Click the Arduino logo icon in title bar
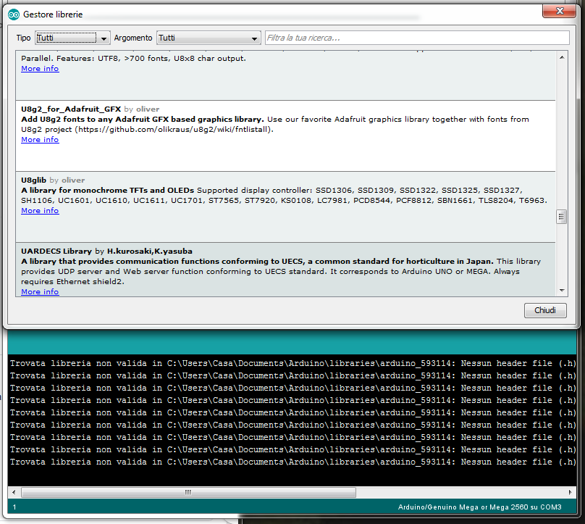The image size is (585, 524). 14,14
